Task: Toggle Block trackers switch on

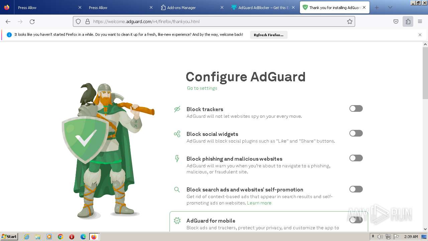Action: [x=356, y=108]
